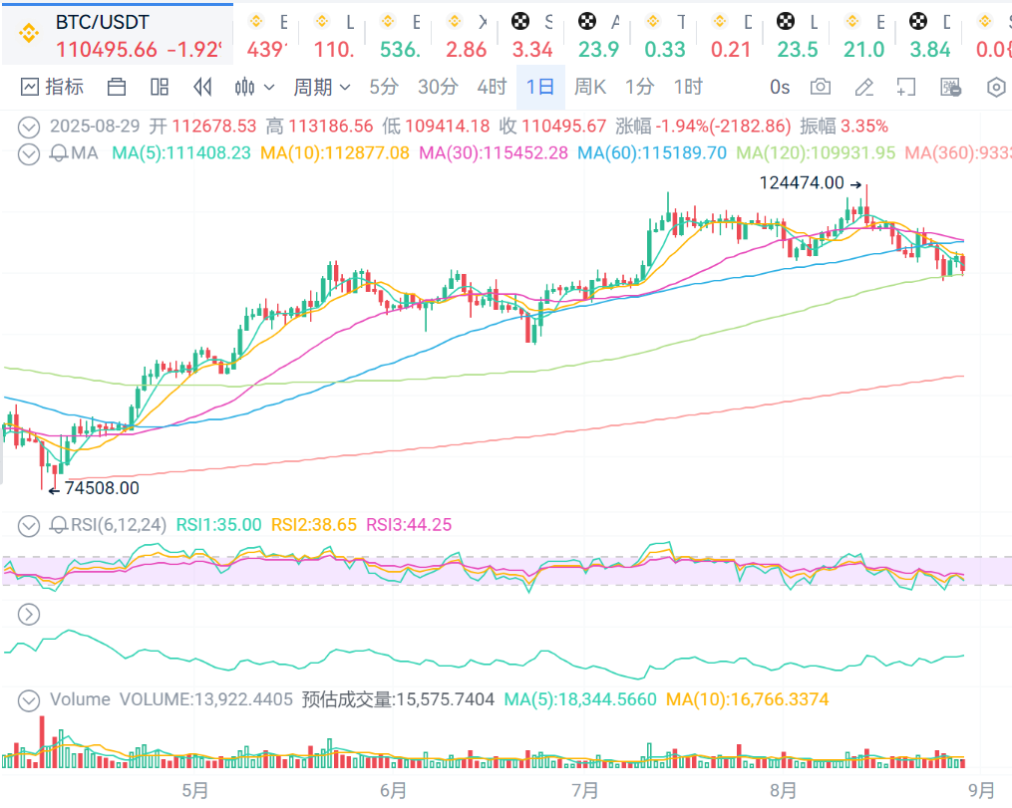Collapse the candle OHLC info row

click(28, 128)
